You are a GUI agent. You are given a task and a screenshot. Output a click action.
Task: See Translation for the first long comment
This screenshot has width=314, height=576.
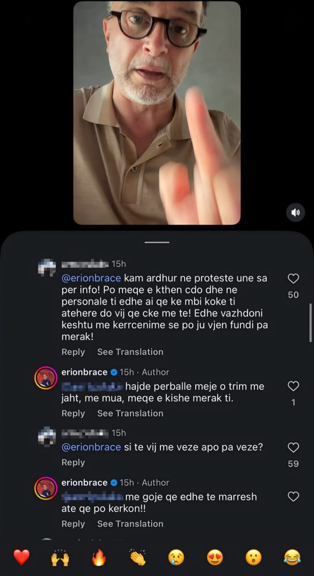130,352
